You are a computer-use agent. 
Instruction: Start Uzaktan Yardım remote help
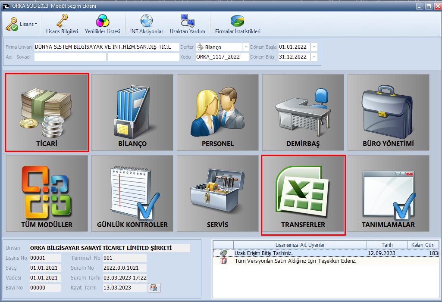(x=187, y=24)
